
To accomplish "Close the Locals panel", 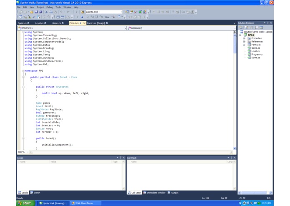I will click(124, 158).
